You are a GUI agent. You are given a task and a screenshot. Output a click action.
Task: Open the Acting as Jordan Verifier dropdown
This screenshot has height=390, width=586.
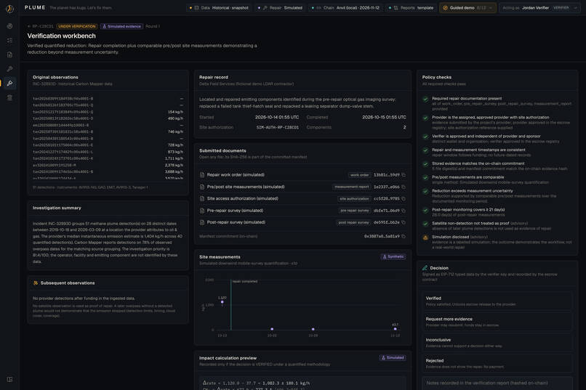pyautogui.click(x=539, y=8)
